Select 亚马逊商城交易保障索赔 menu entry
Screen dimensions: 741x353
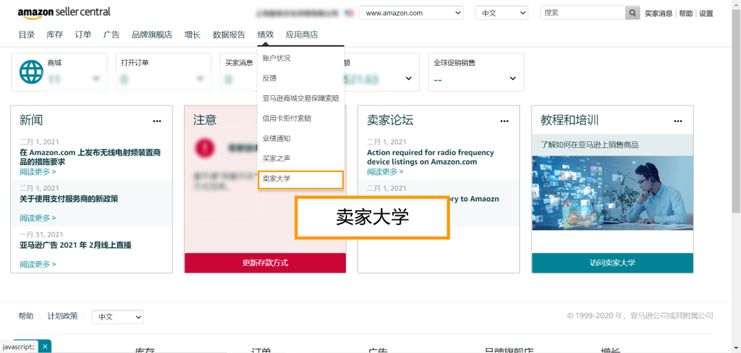click(x=301, y=98)
